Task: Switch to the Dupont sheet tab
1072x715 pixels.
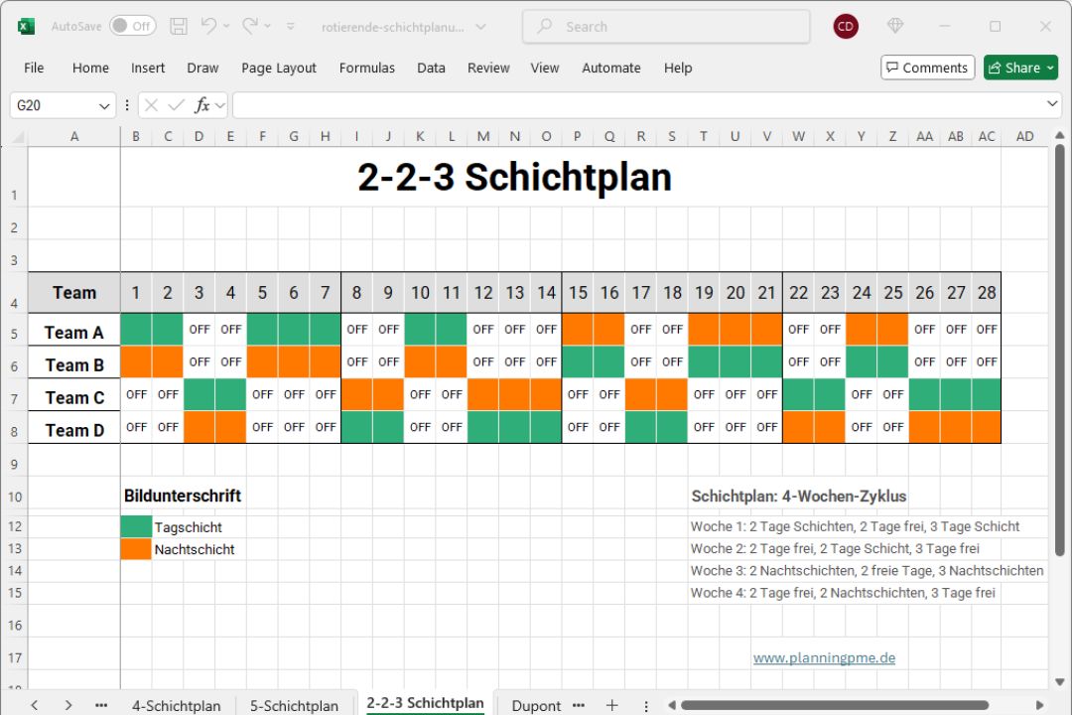Action: pyautogui.click(x=536, y=705)
